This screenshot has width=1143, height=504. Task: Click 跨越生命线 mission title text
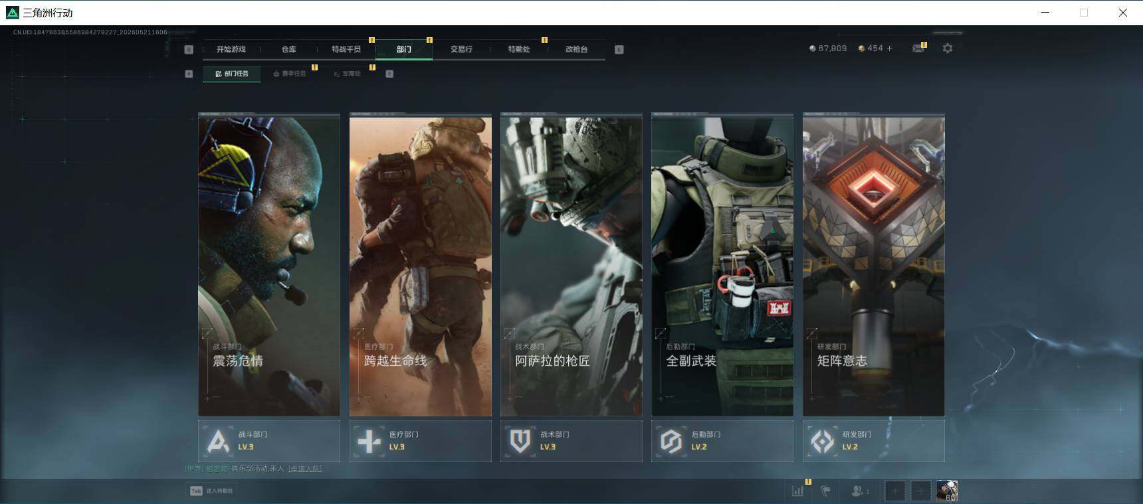point(395,361)
